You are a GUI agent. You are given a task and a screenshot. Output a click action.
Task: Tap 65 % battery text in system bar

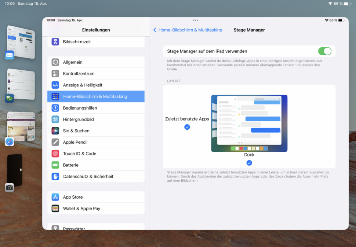click(x=338, y=4)
